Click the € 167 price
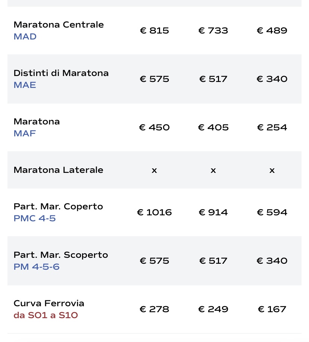Viewport: 309px width, 342px height. tap(272, 309)
